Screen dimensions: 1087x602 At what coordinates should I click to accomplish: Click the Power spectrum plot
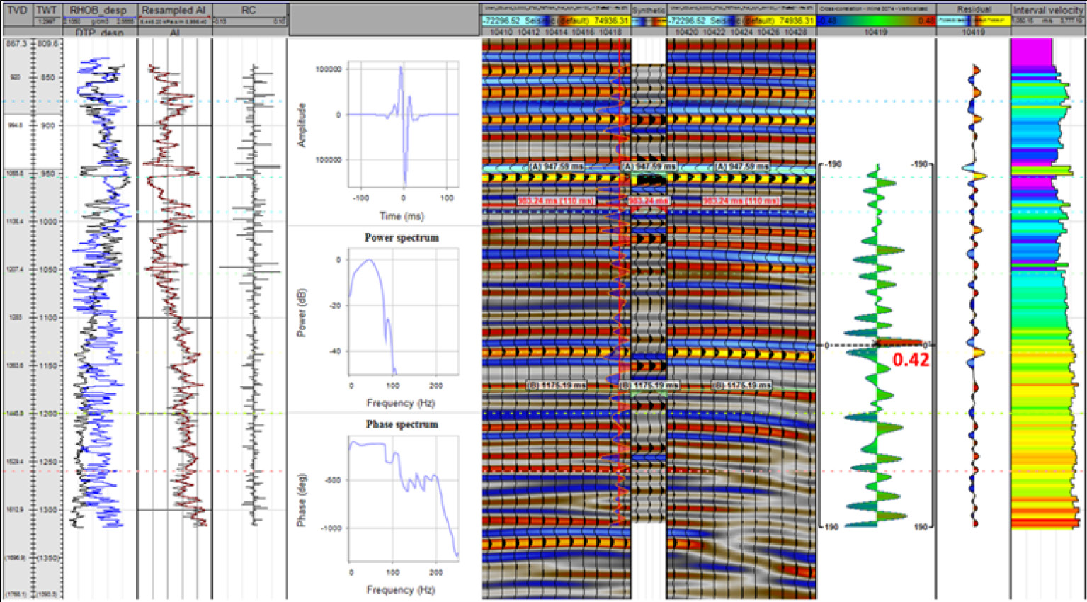403,312
